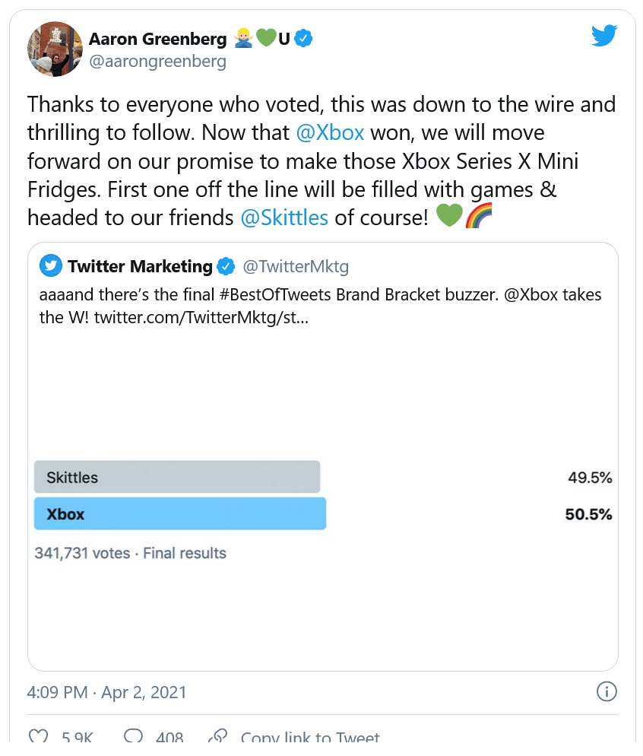
Task: Visit the @aarongreenberg handle
Action: tap(157, 62)
